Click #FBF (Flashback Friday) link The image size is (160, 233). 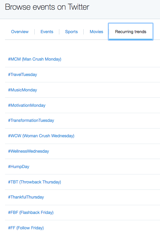coord(31,213)
